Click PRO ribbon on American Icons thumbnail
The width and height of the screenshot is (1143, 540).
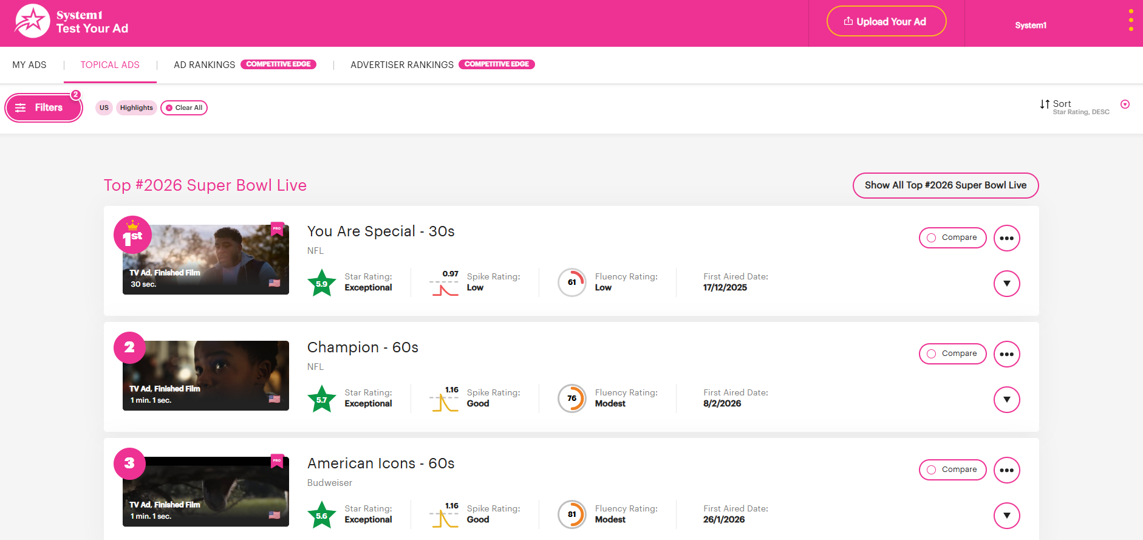277,461
